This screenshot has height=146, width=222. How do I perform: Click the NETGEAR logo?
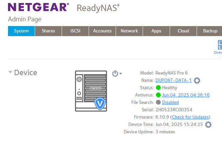pos(38,7)
